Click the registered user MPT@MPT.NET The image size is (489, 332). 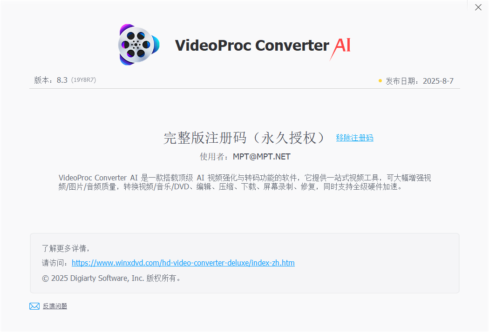pos(262,157)
